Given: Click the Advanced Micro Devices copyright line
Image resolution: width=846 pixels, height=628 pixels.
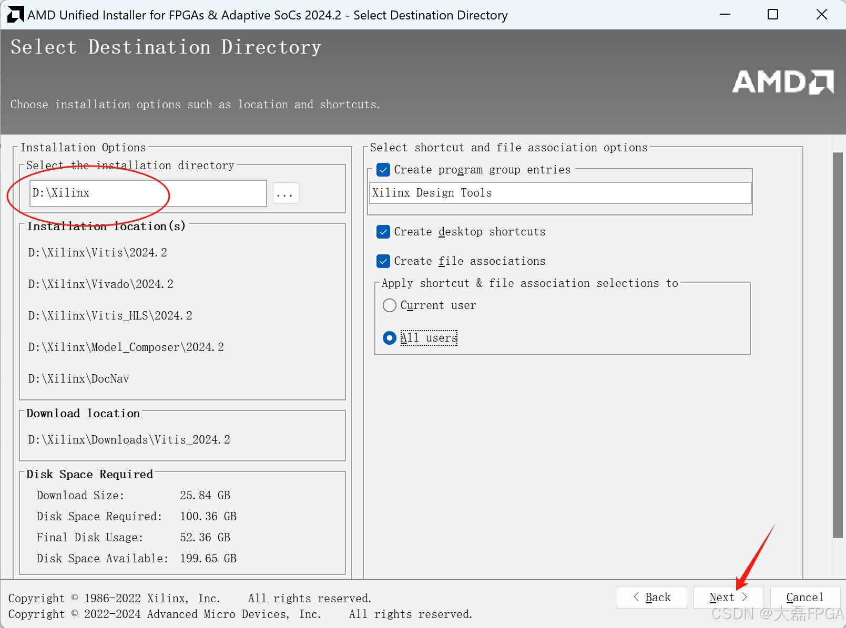Looking at the screenshot, I should (240, 614).
